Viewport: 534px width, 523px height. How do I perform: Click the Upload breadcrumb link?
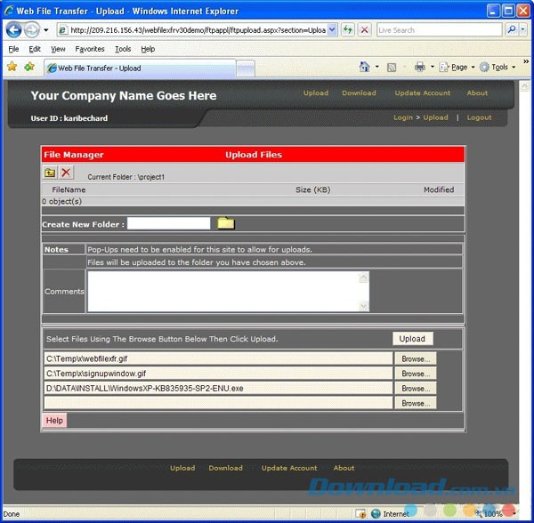(x=435, y=117)
